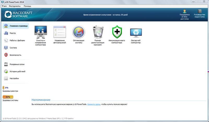Open Управление автозагрузкой startup manager
The width and height of the screenshot is (209, 122).
(60, 34)
